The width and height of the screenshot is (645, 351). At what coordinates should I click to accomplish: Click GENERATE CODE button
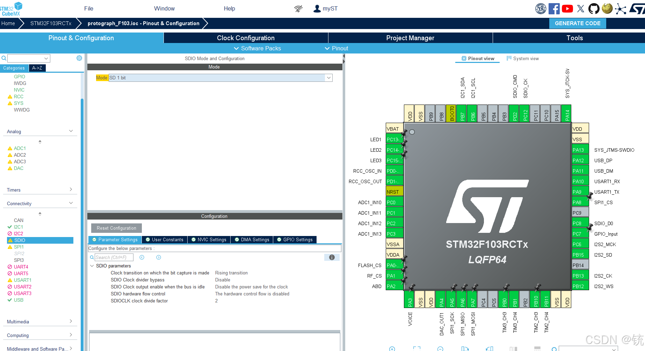[578, 23]
